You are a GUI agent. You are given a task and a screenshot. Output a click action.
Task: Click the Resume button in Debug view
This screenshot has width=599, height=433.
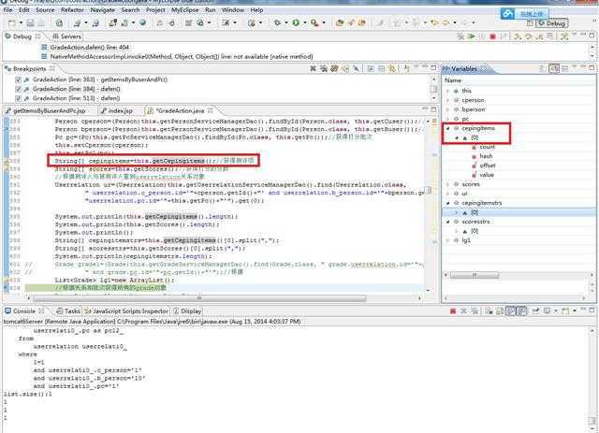472,36
